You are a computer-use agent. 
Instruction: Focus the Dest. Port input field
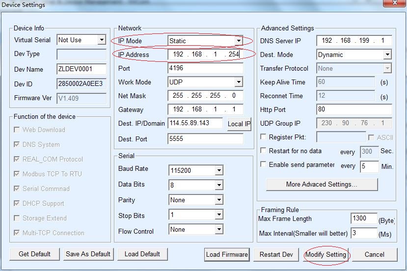pyautogui.click(x=205, y=139)
